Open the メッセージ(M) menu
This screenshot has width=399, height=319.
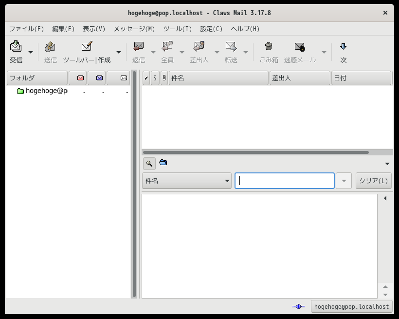134,29
